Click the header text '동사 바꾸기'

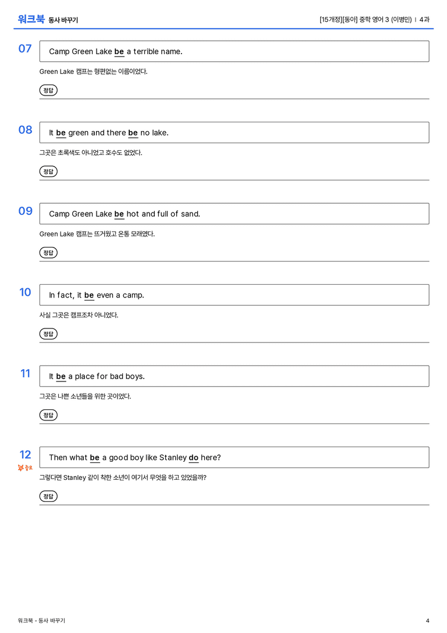(x=63, y=20)
